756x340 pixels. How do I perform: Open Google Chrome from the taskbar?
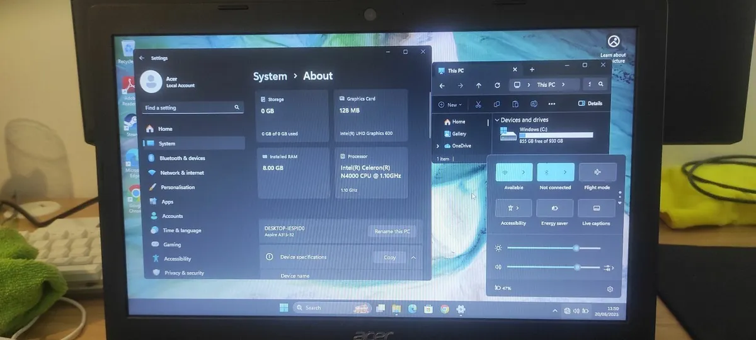tap(445, 309)
